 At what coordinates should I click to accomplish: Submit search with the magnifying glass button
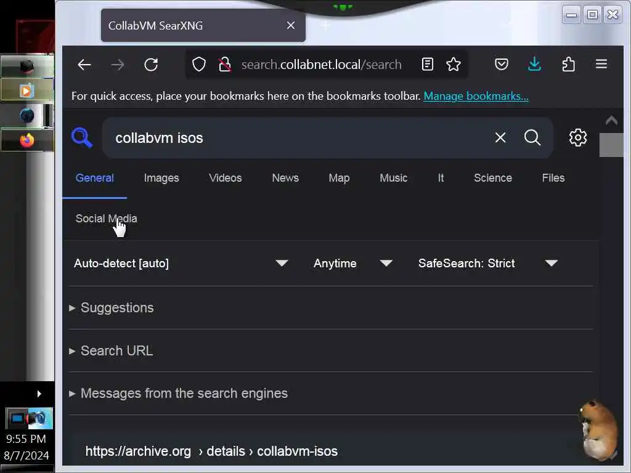[532, 137]
